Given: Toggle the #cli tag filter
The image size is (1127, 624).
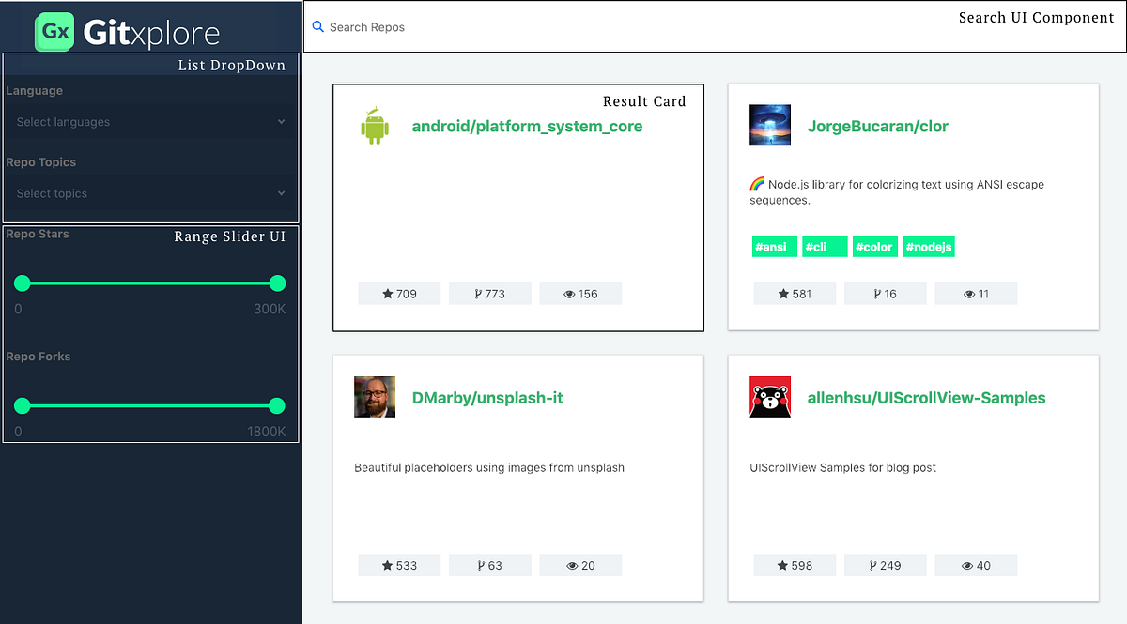Looking at the screenshot, I should click(x=825, y=246).
